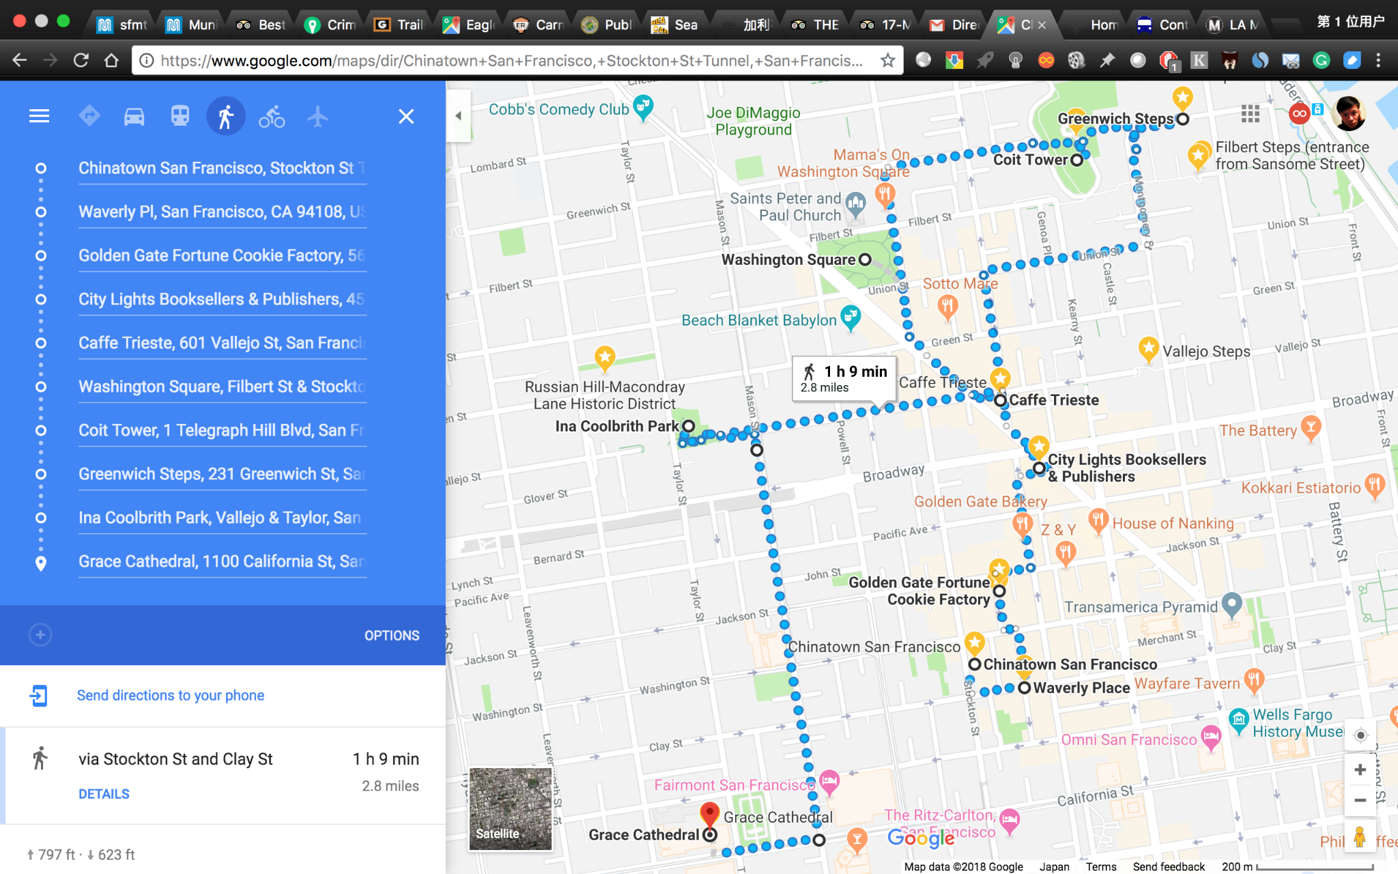Switch to the Crim browser tab

pyautogui.click(x=330, y=25)
